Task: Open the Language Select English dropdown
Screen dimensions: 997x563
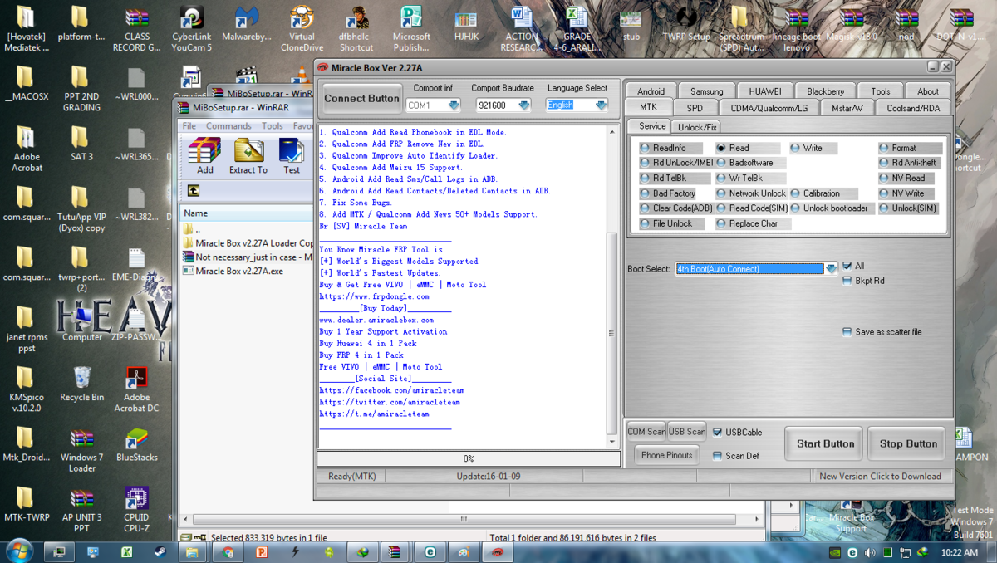Action: coord(602,105)
